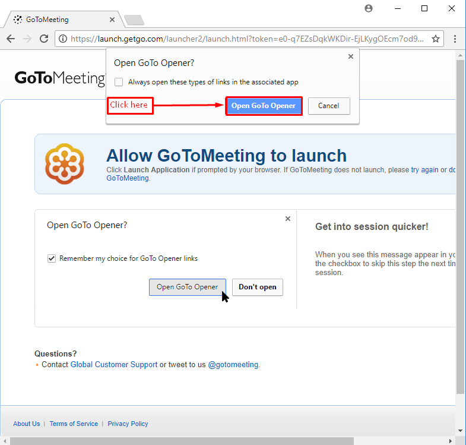Click the horizontal scrollbar right arrow
The height and width of the screenshot is (445, 466).
[451, 441]
